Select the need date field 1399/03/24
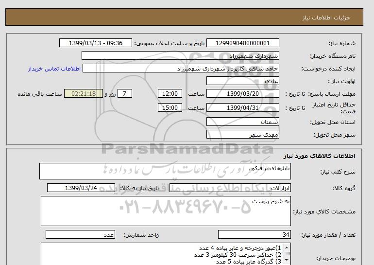 point(81,188)
